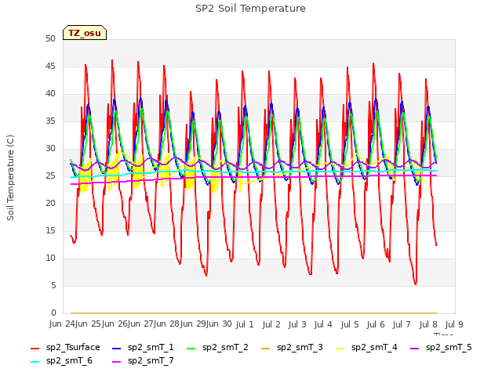The height and width of the screenshot is (376, 502).
Task: Click the sp2_smT_1 legend label
Action: 151,348
